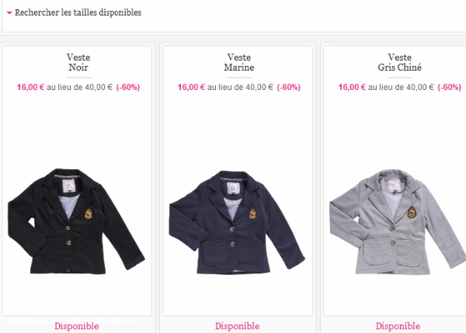This screenshot has height=333, width=466.
Task: Open the Veste Gris Chiné product title
Action: [400, 62]
